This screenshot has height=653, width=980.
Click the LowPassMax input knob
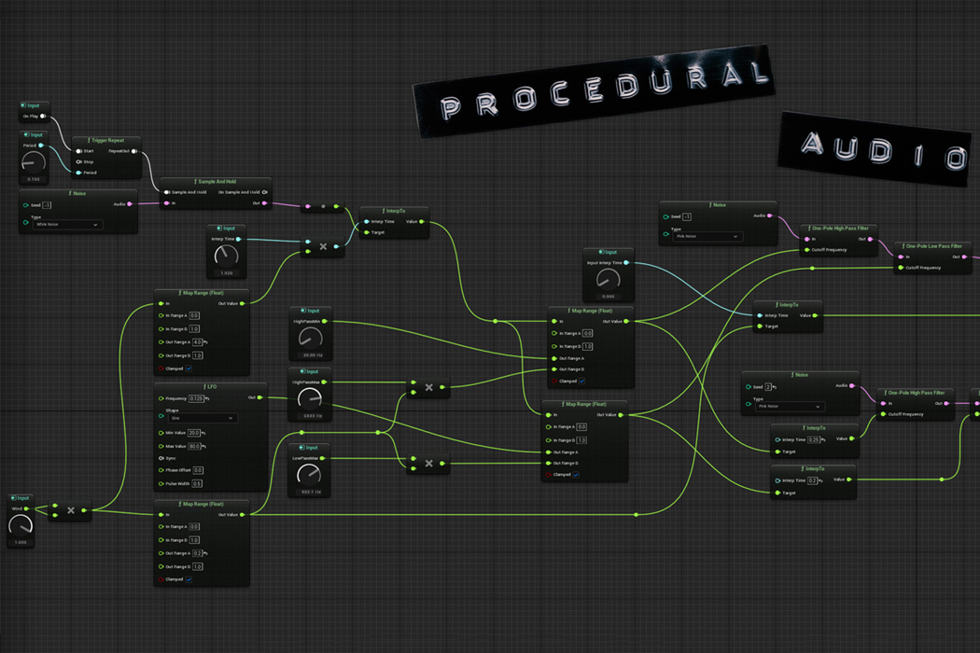[x=309, y=475]
